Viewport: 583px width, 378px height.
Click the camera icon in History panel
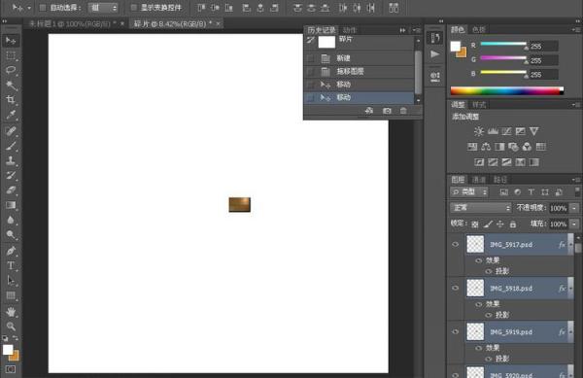tap(387, 111)
